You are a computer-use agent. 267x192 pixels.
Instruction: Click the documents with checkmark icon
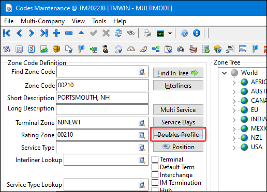click(69, 49)
